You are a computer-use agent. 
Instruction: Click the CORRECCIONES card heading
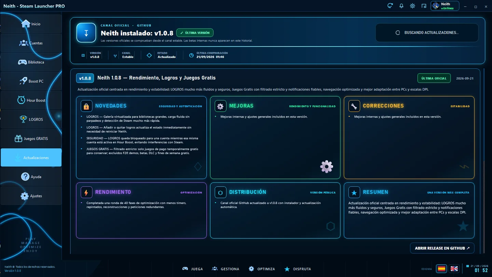[383, 106]
